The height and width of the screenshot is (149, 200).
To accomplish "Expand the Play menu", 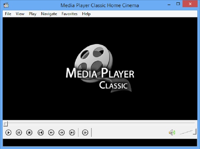I will [x=33, y=14].
